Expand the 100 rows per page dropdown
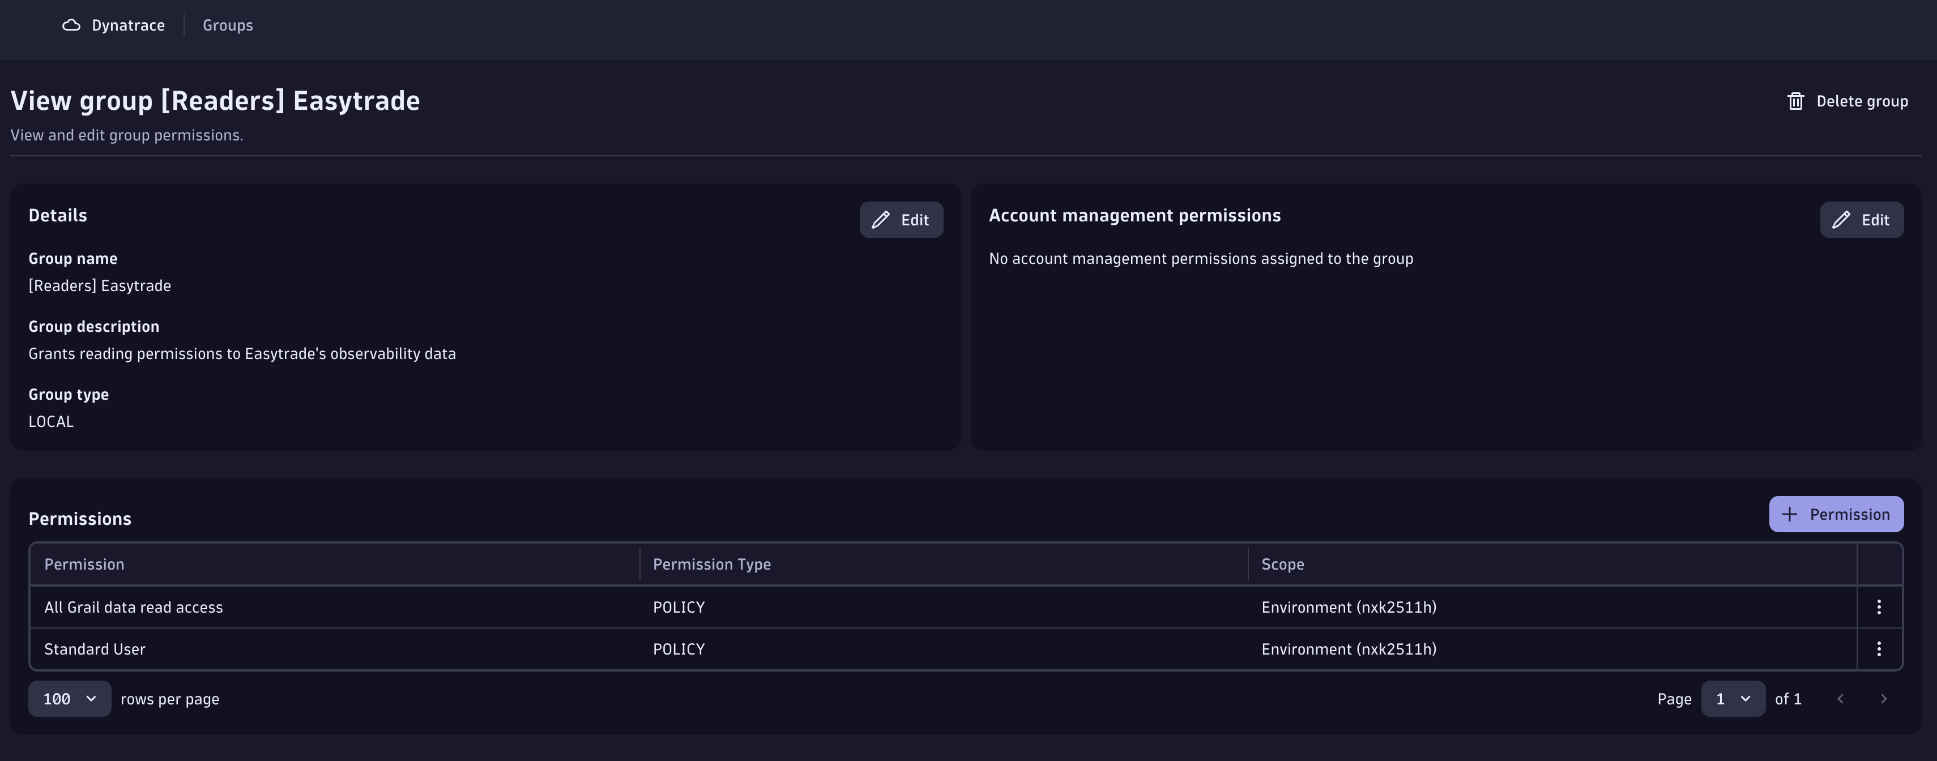1937x761 pixels. [x=69, y=699]
